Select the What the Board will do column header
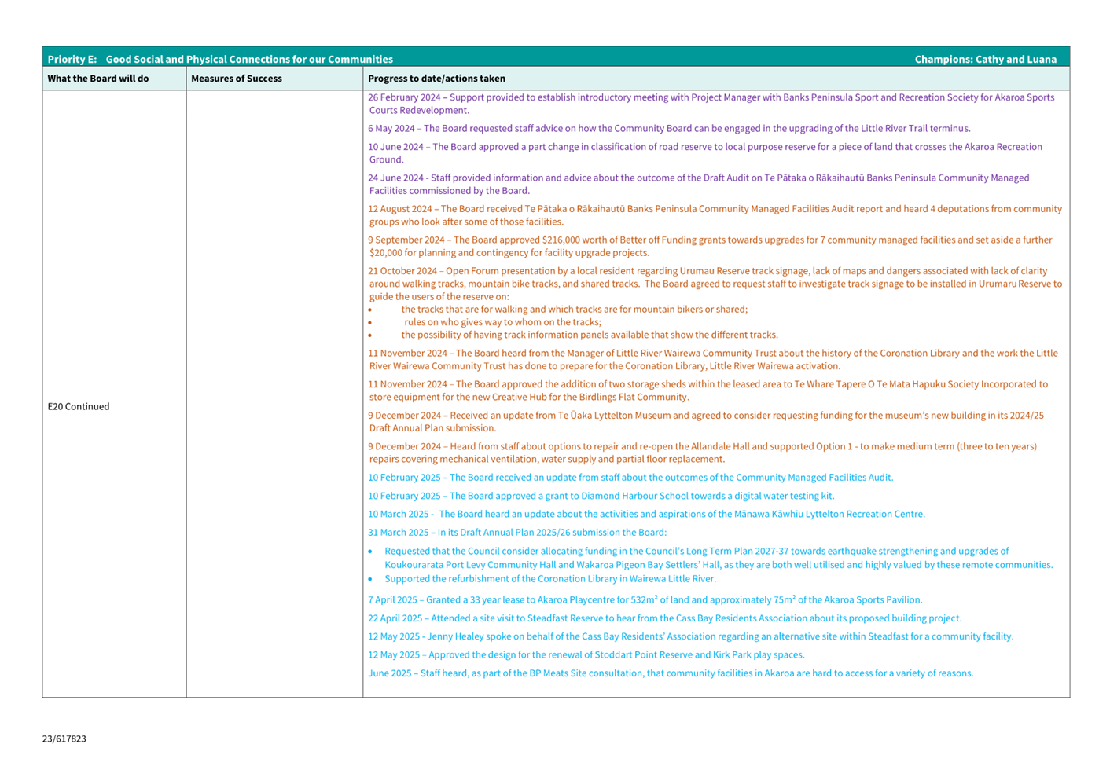The image size is (1099, 777). coord(98,79)
